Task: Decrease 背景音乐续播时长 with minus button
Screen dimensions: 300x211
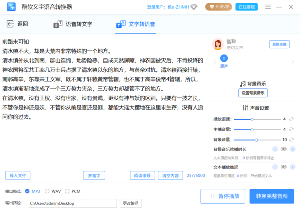Action: tap(275, 149)
